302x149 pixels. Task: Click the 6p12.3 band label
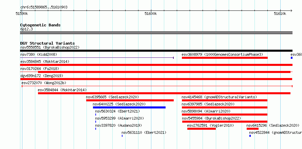pyautogui.click(x=26, y=29)
